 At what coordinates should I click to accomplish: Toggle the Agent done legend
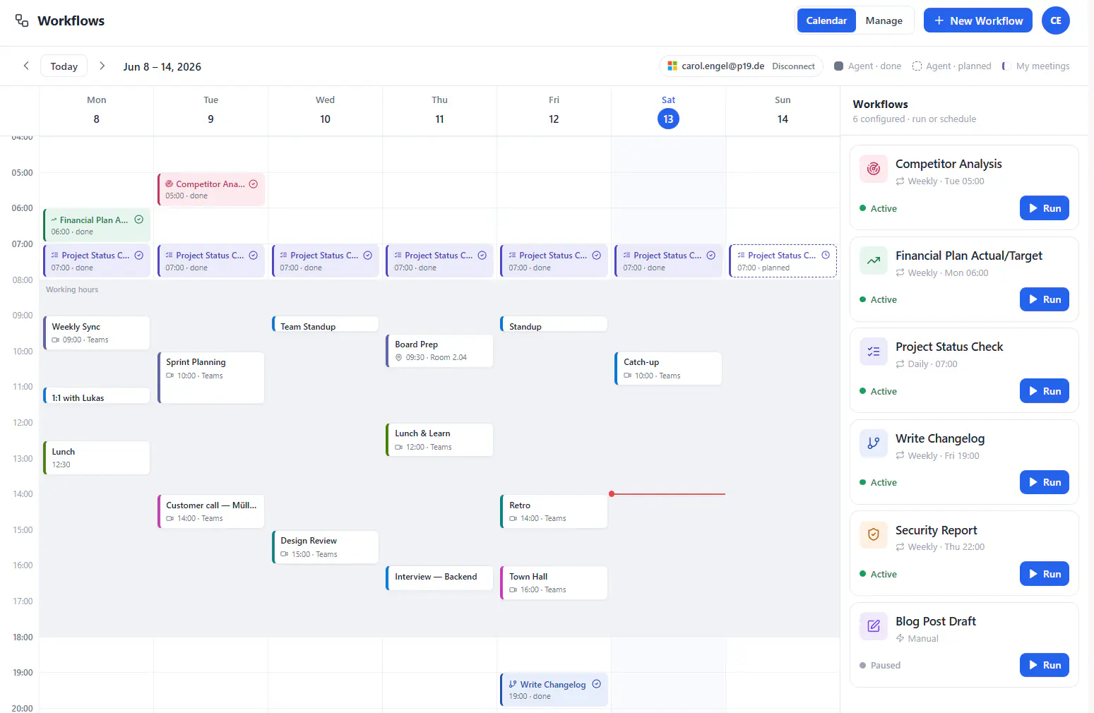(x=867, y=66)
